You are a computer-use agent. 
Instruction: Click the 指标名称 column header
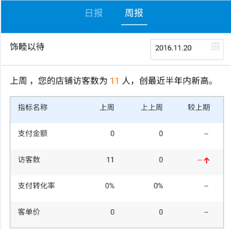point(33,107)
